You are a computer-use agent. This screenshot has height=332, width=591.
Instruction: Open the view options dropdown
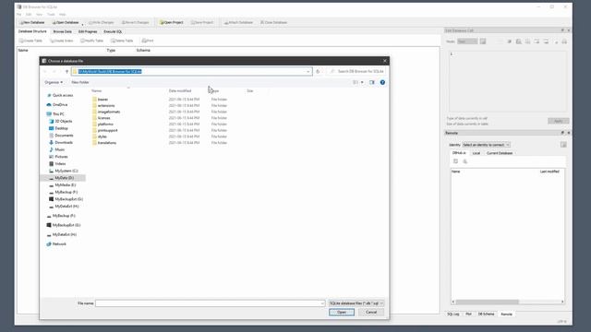[x=362, y=82]
